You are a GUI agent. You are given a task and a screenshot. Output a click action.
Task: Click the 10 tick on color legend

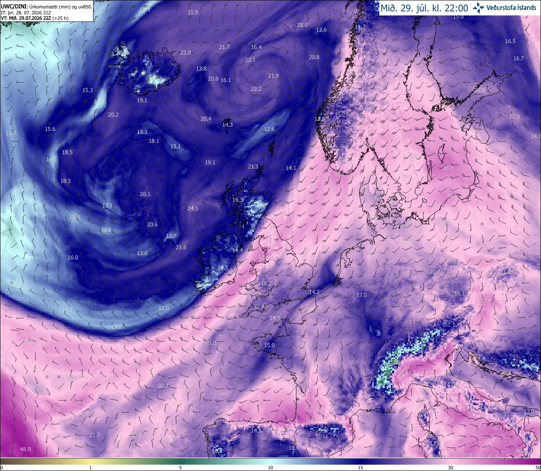(270, 468)
